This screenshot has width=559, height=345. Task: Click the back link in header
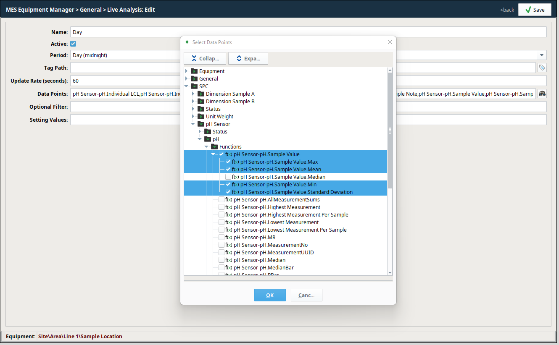point(507,10)
